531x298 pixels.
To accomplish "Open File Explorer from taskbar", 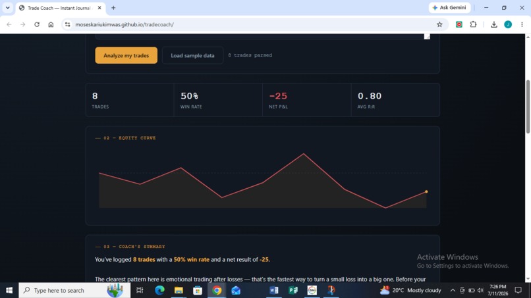I will [x=179, y=290].
